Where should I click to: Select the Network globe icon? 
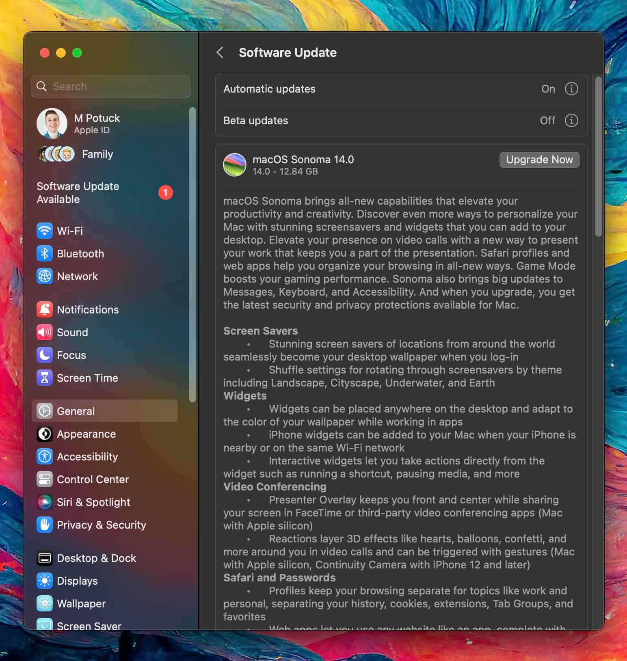click(45, 276)
